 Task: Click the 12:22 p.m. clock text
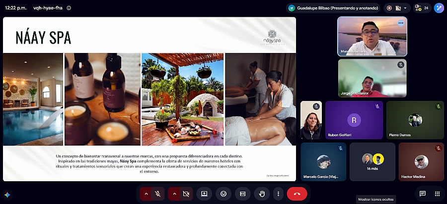[x=16, y=8]
